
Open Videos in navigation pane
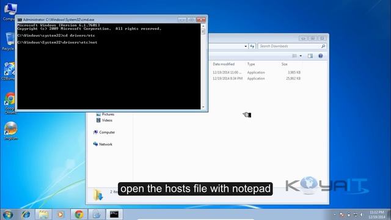tap(104, 120)
